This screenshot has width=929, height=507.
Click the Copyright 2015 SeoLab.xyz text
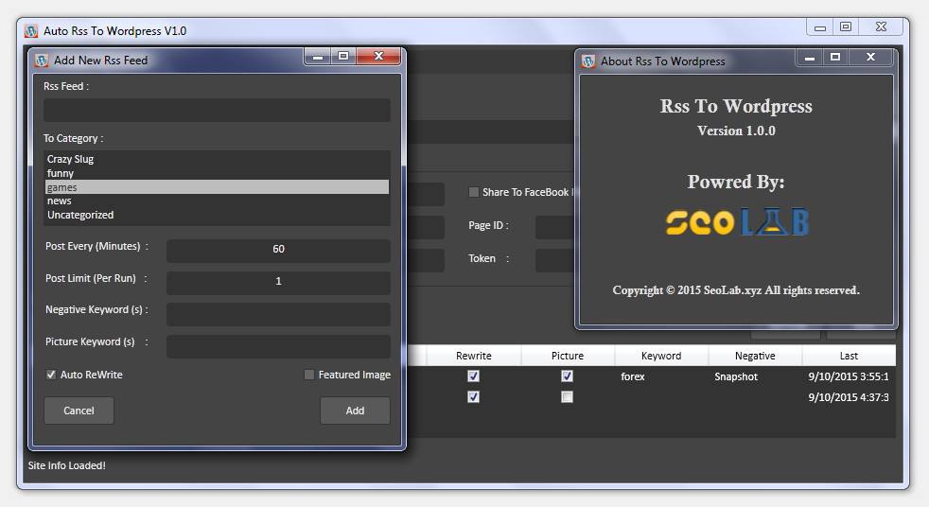click(x=736, y=290)
